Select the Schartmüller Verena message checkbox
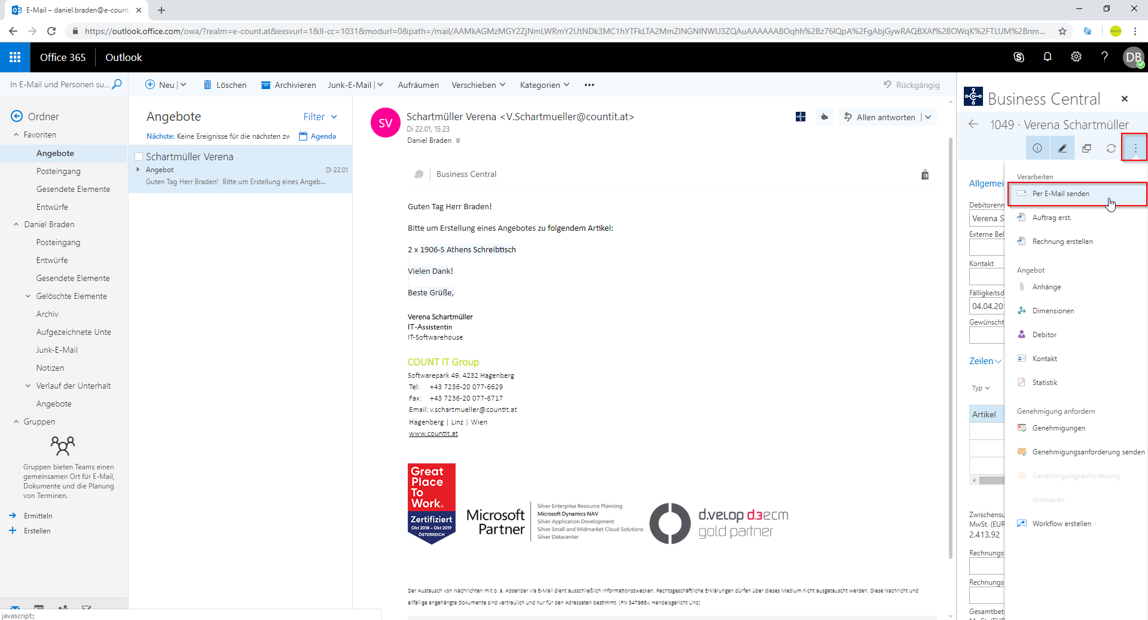 click(x=139, y=157)
